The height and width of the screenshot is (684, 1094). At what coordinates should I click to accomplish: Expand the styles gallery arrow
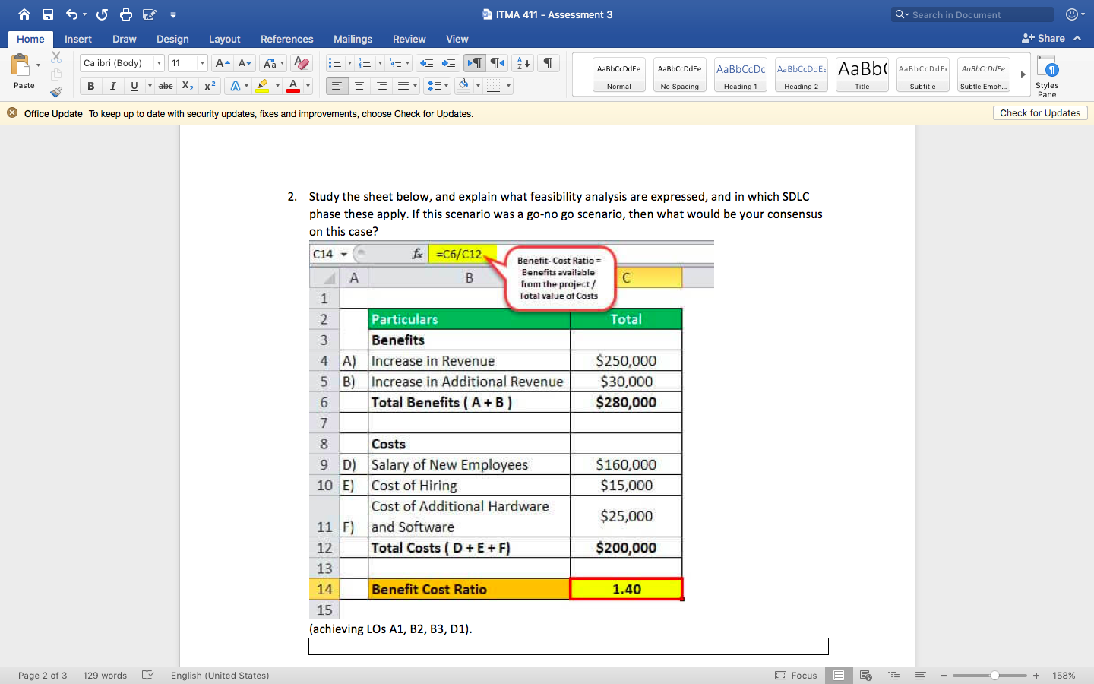pyautogui.click(x=1023, y=74)
